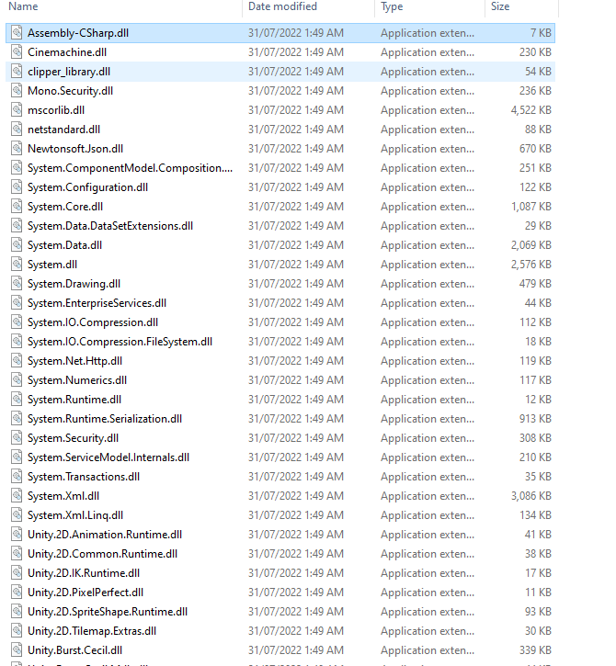Select the System.Xml.Linq.dll file name
The height and width of the screenshot is (666, 616).
(75, 515)
